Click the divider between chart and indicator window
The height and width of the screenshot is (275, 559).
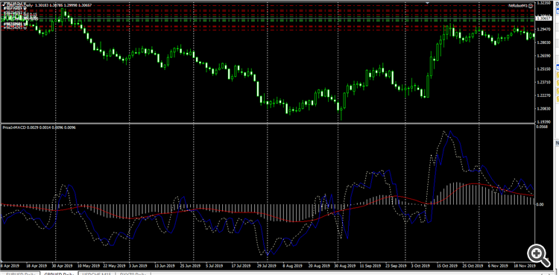pos(268,124)
